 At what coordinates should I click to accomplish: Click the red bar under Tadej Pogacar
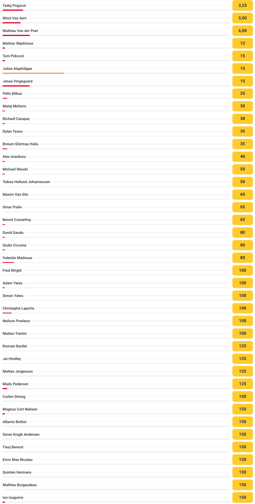(x=13, y=10)
